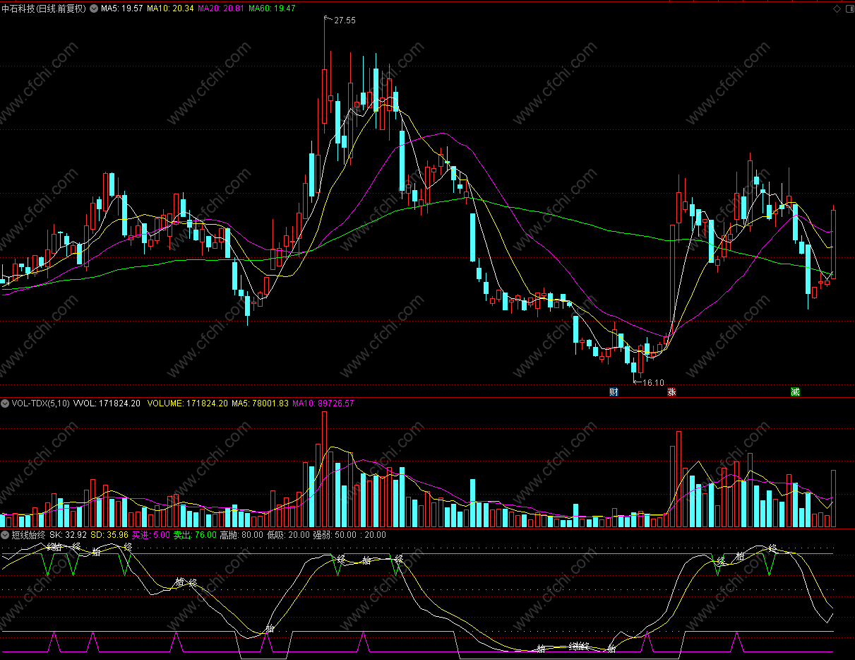Click the SK: 32.92 value
This screenshot has height=660, width=855.
coord(68,535)
